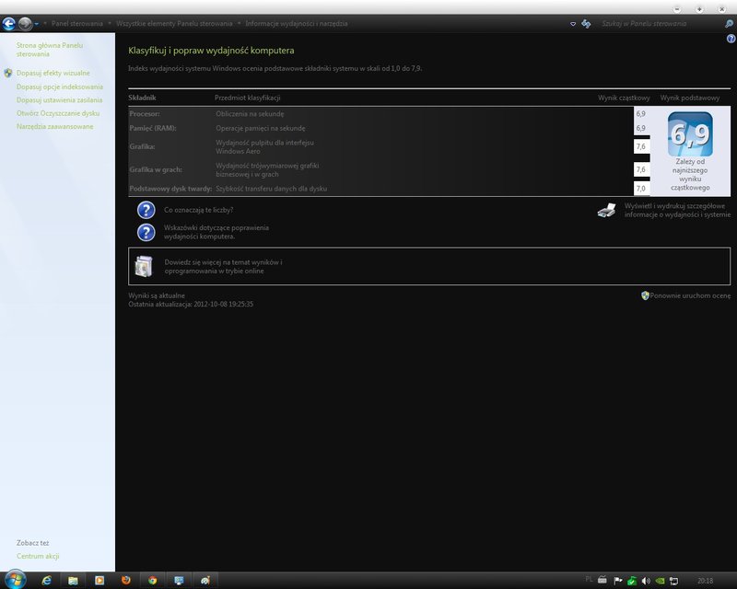Click the 6,9 base score badge
Image resolution: width=737 pixels, height=589 pixels.
pyautogui.click(x=689, y=134)
